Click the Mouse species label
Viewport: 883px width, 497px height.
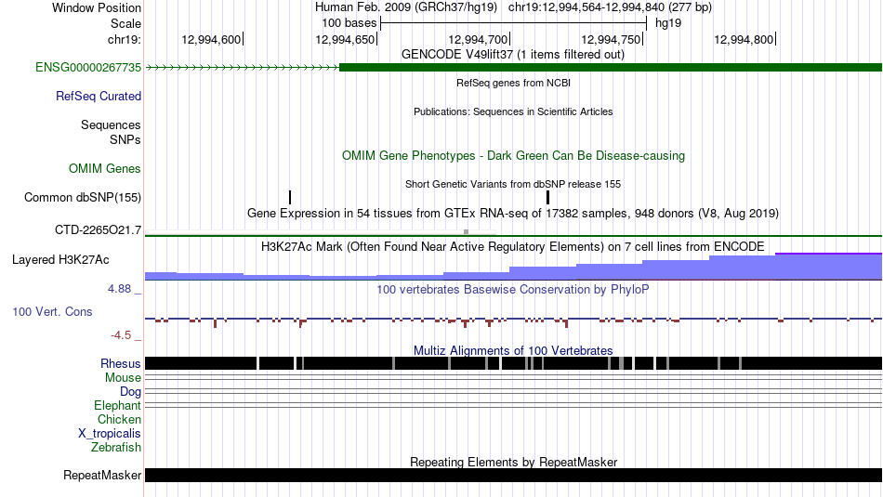pyautogui.click(x=123, y=378)
